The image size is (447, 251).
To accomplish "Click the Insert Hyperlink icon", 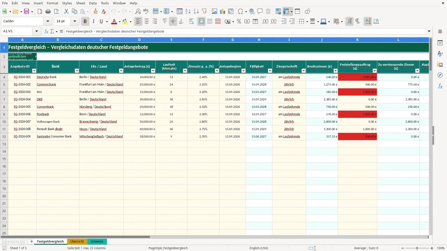I will pos(252,12).
